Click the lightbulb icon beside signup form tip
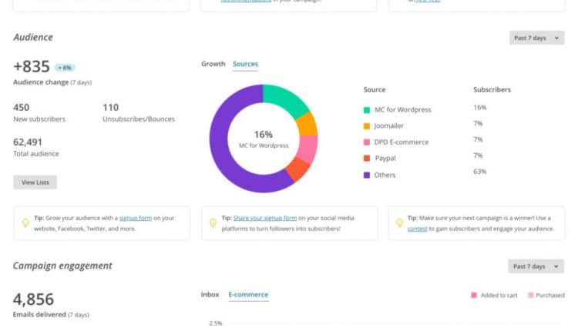The image size is (578, 331). (x=25, y=222)
